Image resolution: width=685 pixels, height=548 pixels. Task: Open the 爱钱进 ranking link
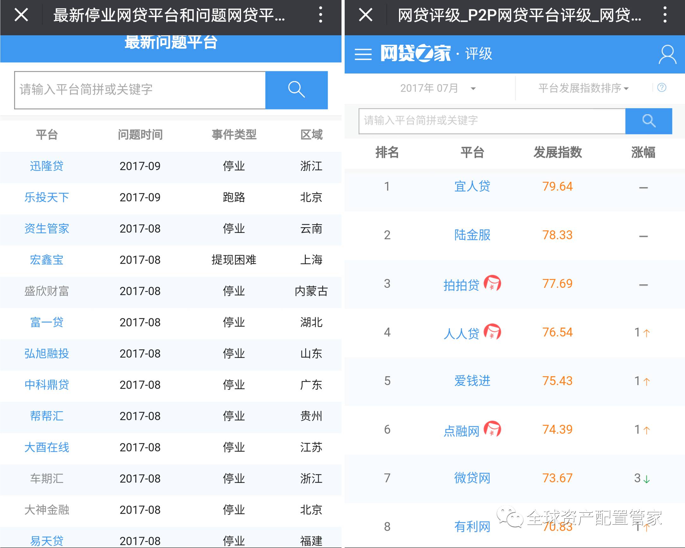[x=472, y=381]
